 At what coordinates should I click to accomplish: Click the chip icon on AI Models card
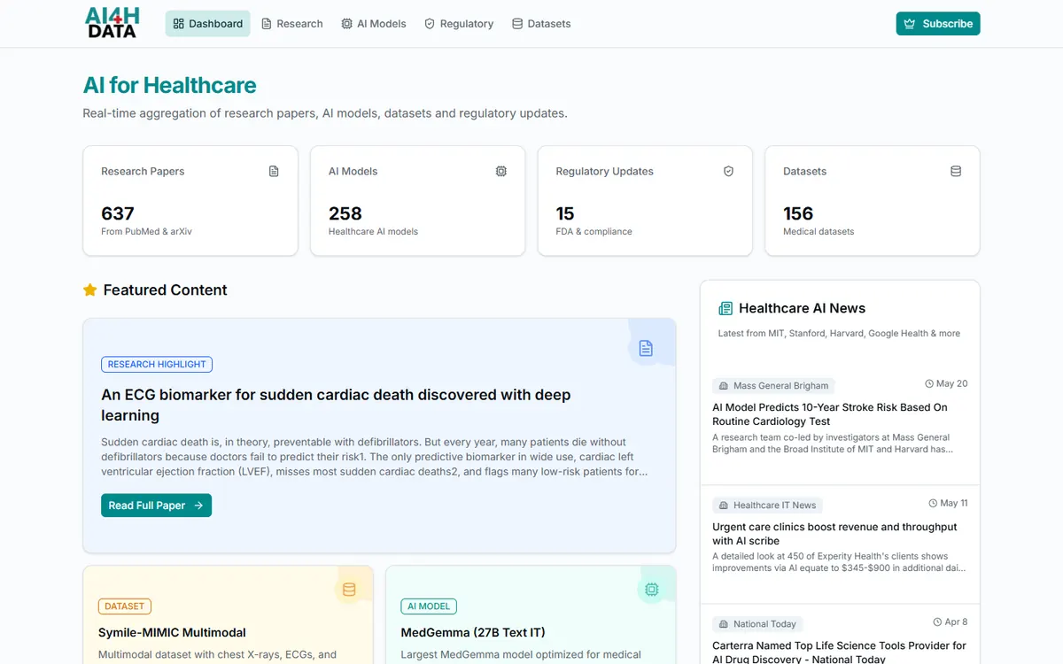click(x=501, y=171)
